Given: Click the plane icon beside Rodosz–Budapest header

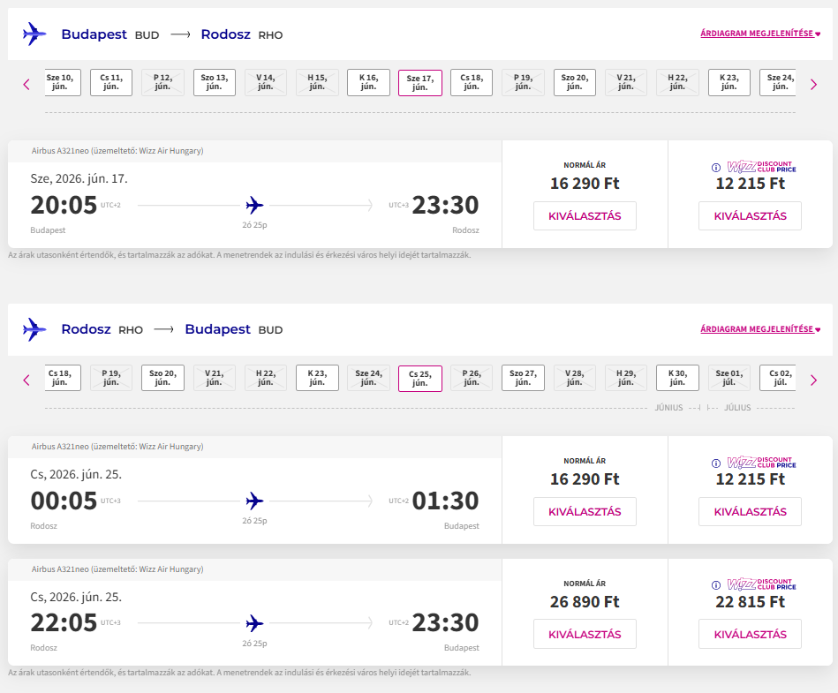Looking at the screenshot, I should click(x=34, y=329).
